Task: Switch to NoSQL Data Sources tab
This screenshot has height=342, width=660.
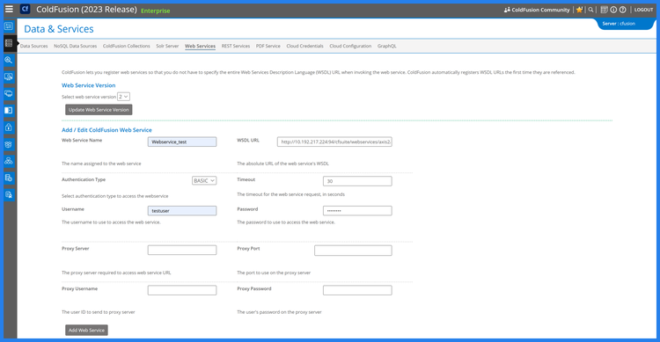Action: [x=75, y=46]
